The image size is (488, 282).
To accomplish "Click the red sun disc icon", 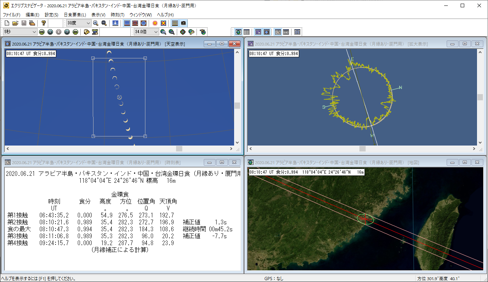I will coord(155,23).
